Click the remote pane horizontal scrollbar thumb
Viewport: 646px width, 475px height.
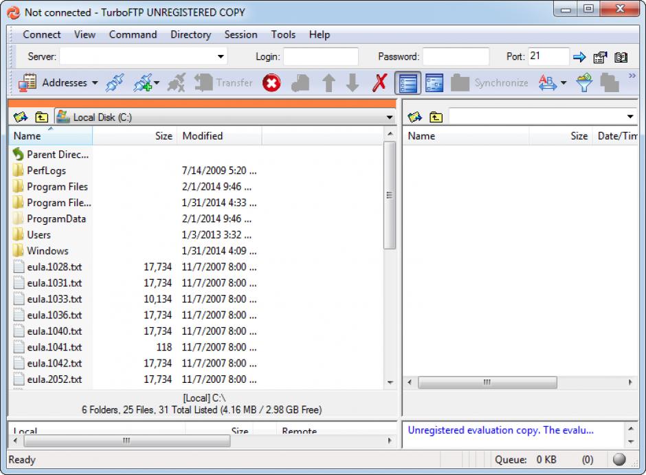[487, 382]
